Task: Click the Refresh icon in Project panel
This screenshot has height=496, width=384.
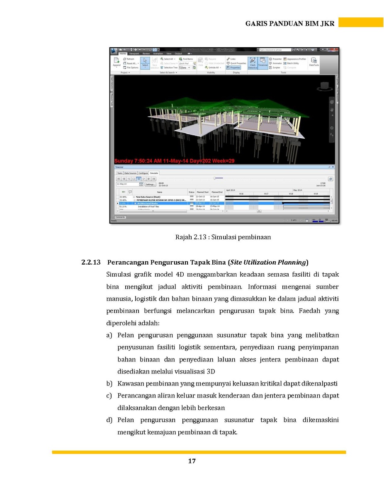Action: click(125, 59)
